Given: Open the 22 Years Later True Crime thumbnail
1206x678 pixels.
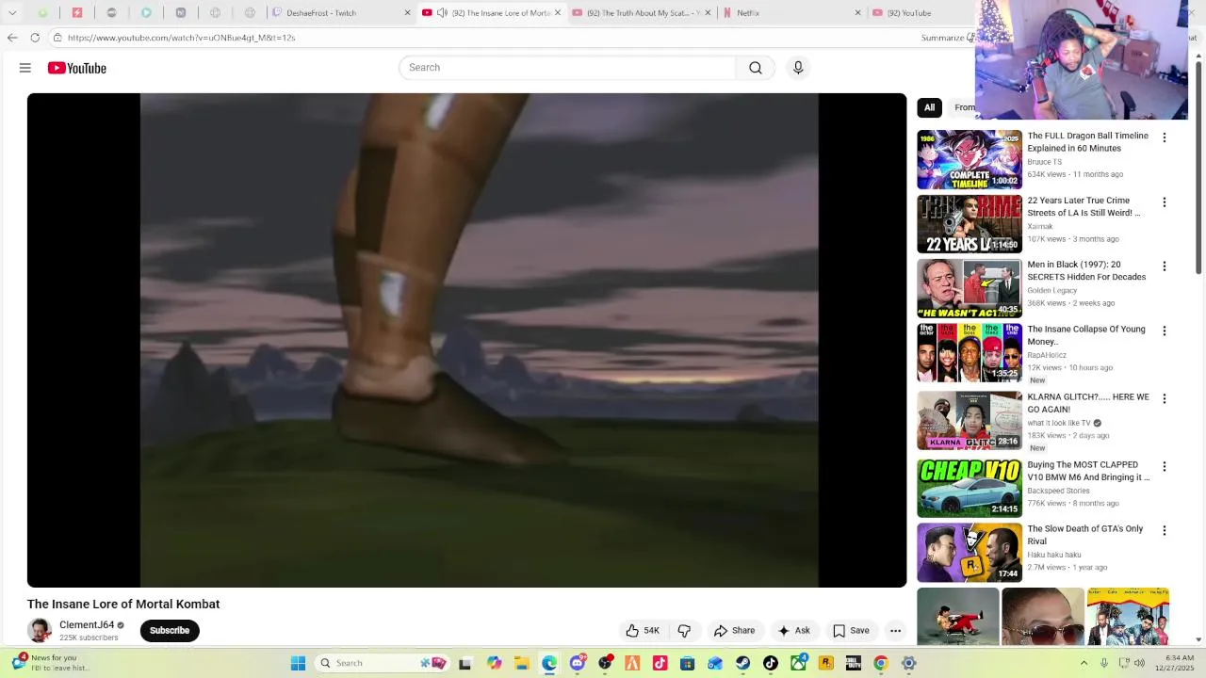Looking at the screenshot, I should coord(970,224).
